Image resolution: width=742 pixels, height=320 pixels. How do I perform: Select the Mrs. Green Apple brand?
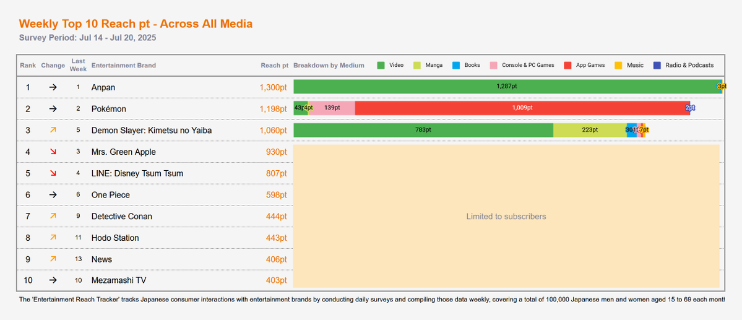pos(124,152)
